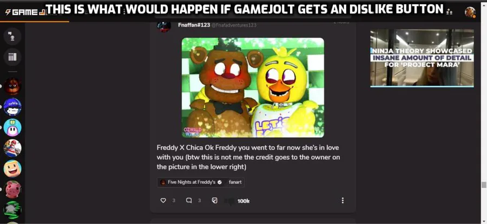Place a sticker on the post

214,200
